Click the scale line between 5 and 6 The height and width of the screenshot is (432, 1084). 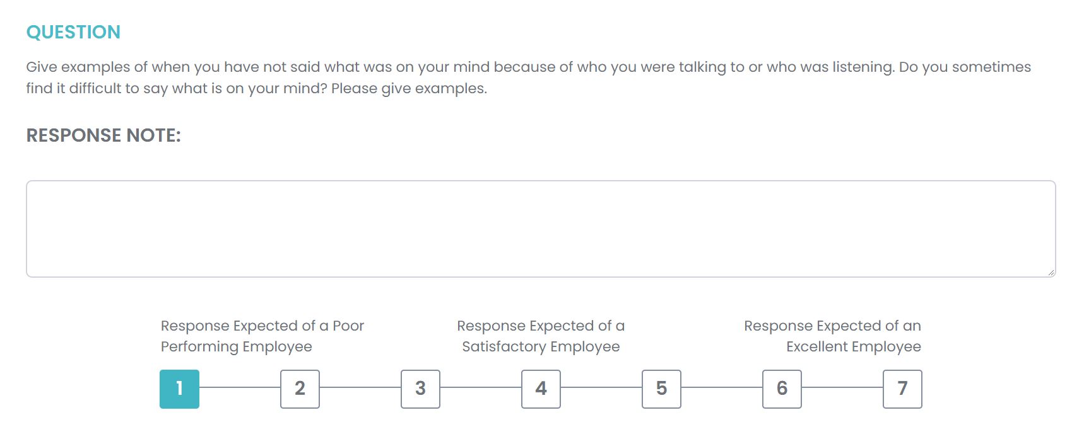coord(722,387)
